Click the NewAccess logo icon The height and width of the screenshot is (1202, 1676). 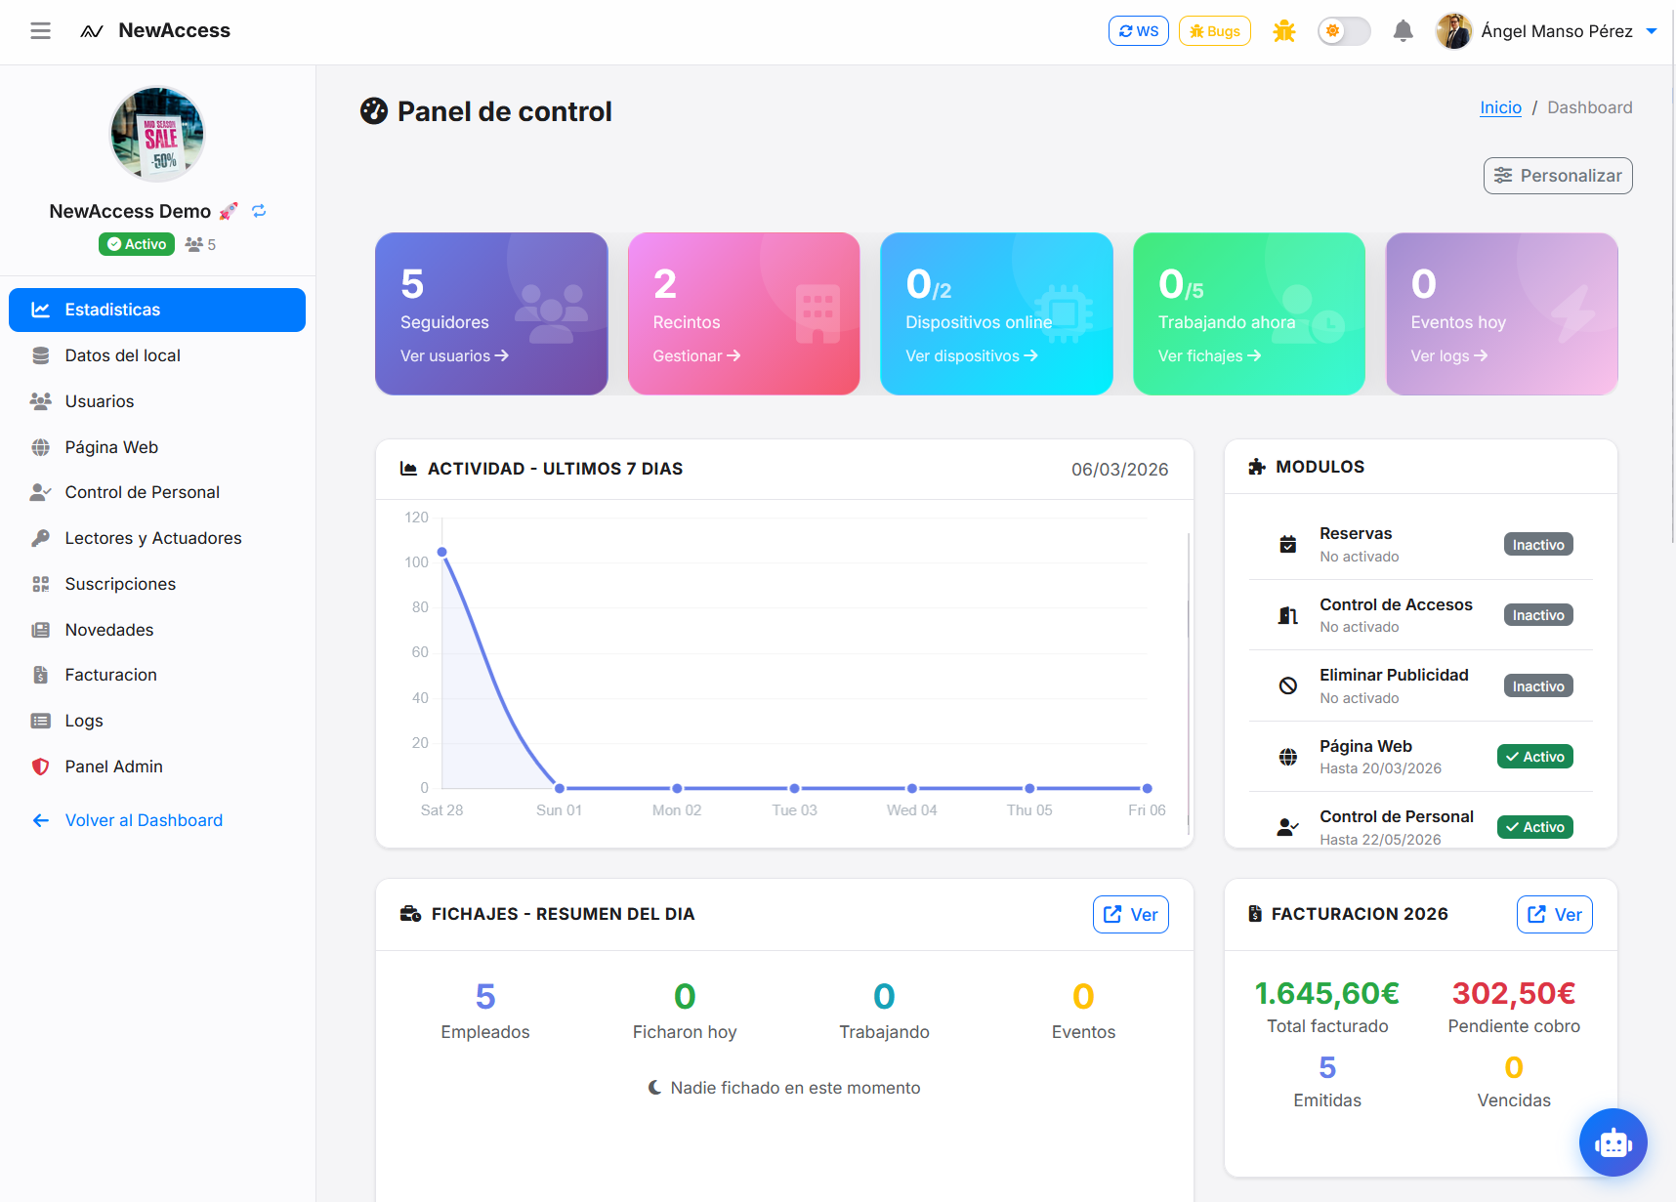92,31
